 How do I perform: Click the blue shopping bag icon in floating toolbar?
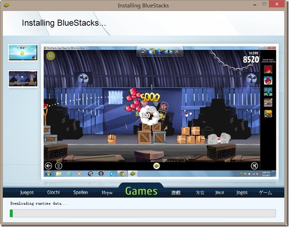click(x=160, y=52)
